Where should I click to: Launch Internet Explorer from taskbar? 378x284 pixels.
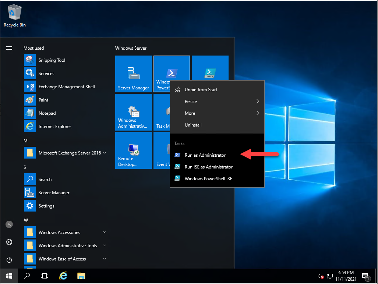click(x=63, y=276)
